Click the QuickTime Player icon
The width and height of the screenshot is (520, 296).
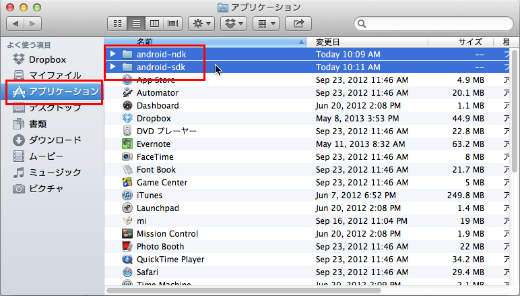tap(127, 259)
